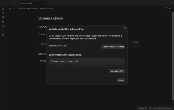Image resolution: width=174 pixels, height=110 pixels.
Task: Expand the tab list chevron
Action: 166,3
